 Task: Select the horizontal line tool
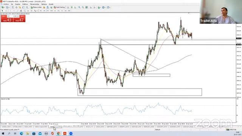click(14, 11)
